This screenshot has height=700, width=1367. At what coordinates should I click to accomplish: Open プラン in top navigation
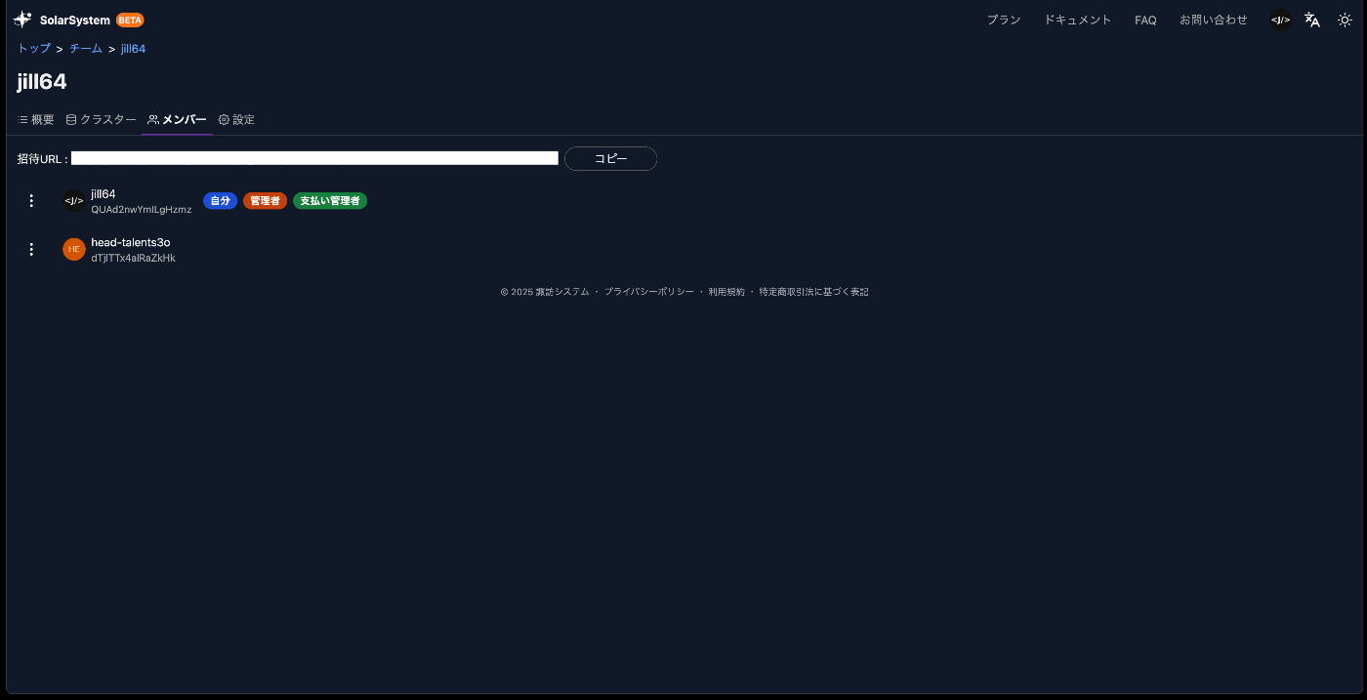1004,20
